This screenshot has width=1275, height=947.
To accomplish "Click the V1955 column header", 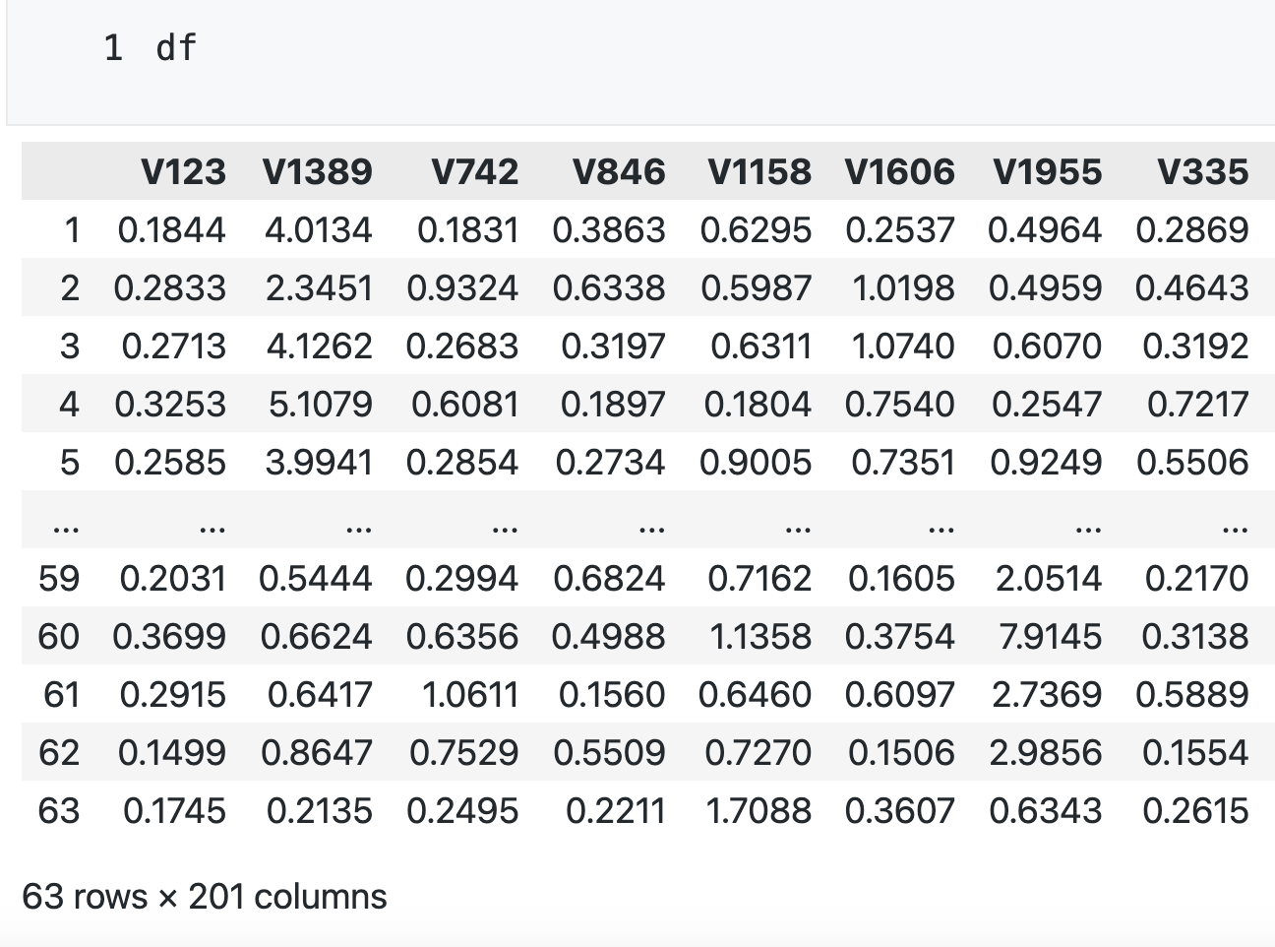I will coord(1048,172).
